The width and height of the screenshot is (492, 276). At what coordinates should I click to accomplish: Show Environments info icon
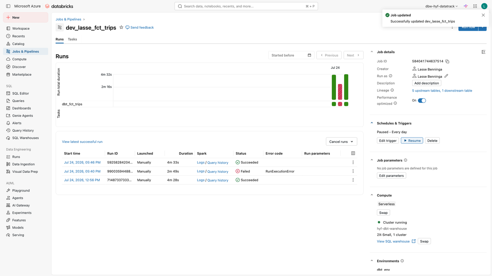(402, 261)
